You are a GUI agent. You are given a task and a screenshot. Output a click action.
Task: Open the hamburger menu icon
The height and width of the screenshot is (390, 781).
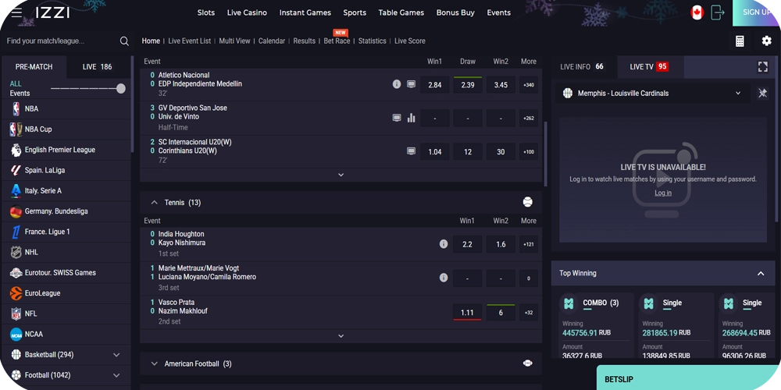click(16, 13)
